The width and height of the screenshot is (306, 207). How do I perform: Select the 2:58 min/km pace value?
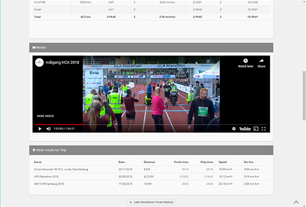[251, 184]
